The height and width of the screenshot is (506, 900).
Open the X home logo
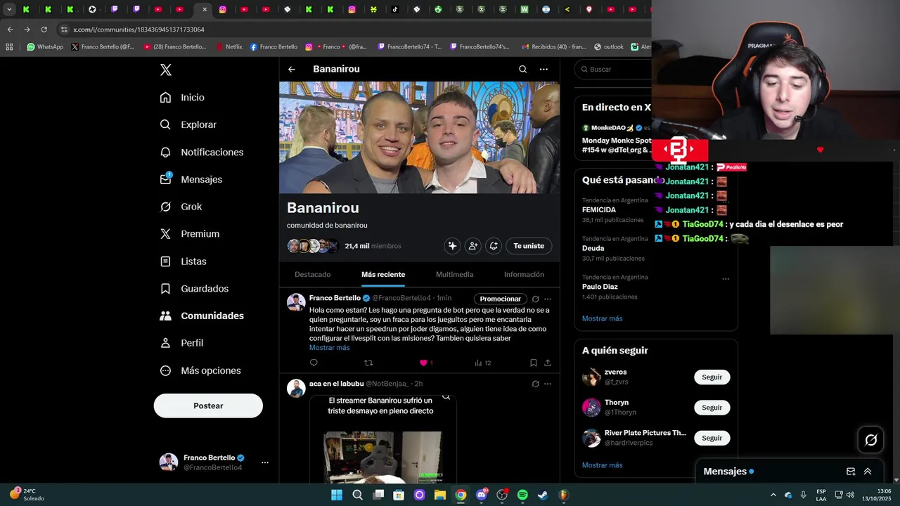coord(165,70)
